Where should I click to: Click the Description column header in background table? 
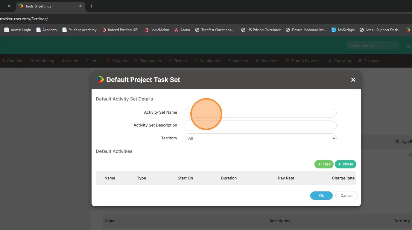tap(280, 221)
